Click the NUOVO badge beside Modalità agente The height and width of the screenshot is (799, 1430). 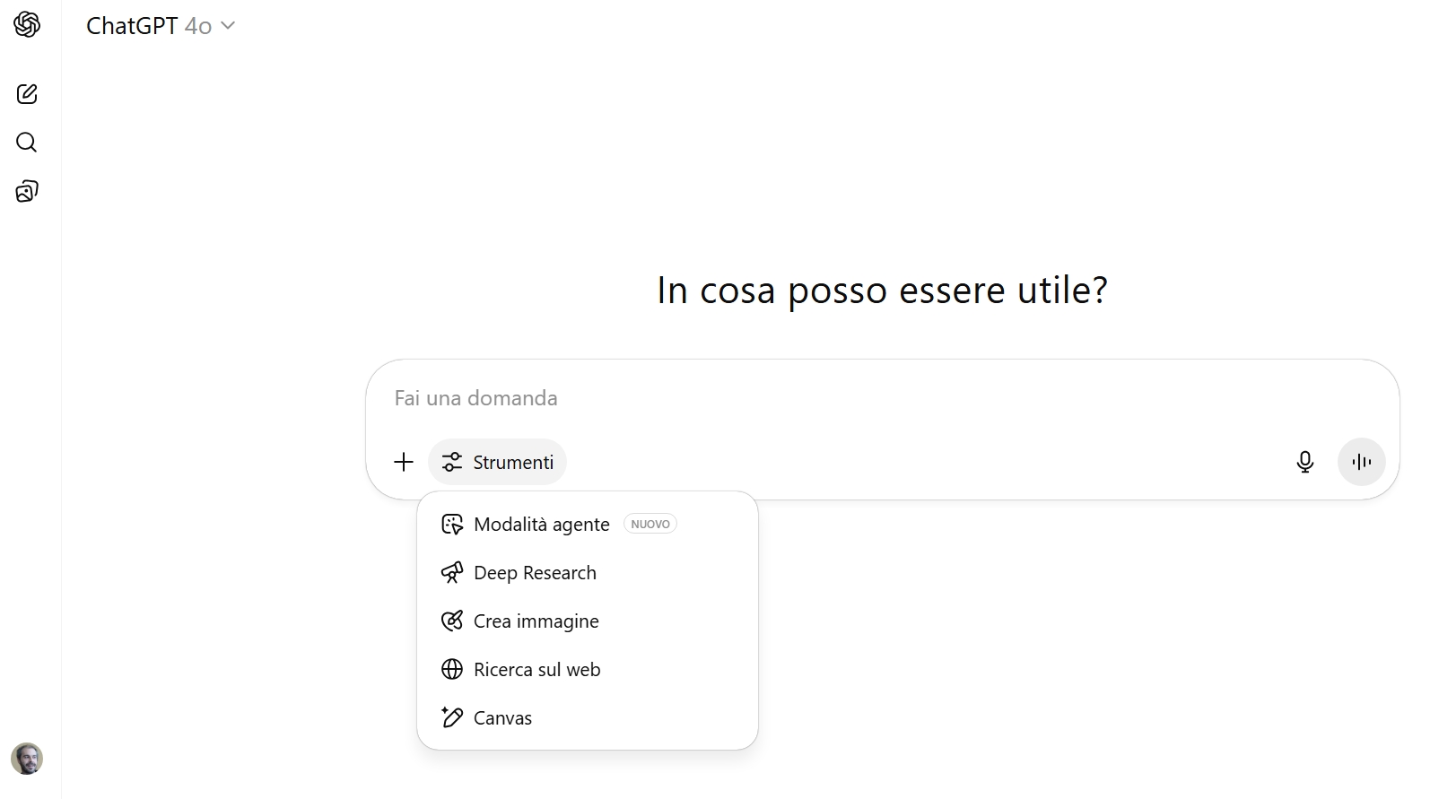coord(650,525)
